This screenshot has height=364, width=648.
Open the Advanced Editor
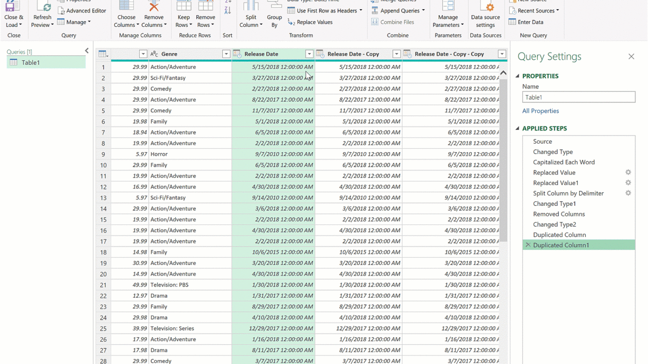click(82, 11)
